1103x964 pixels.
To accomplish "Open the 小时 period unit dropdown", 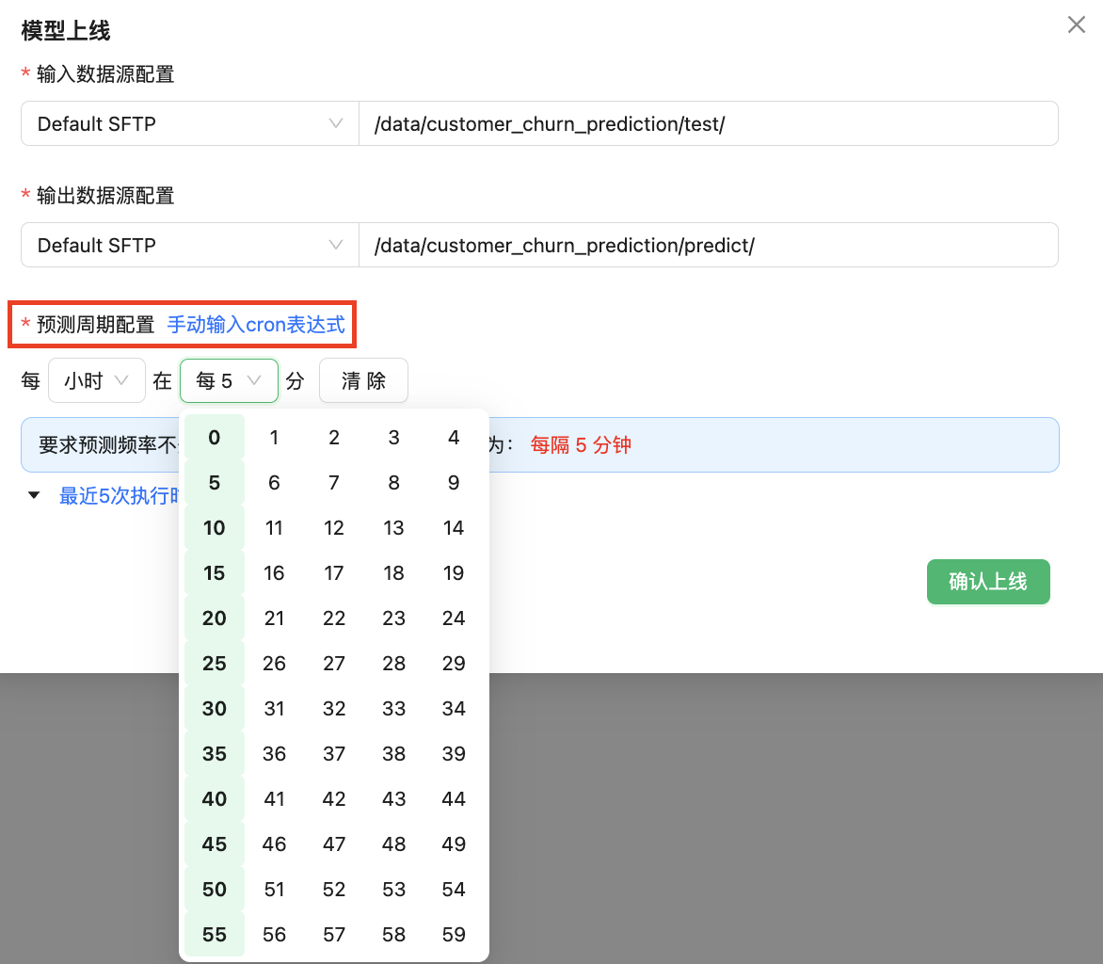I will pos(96,380).
